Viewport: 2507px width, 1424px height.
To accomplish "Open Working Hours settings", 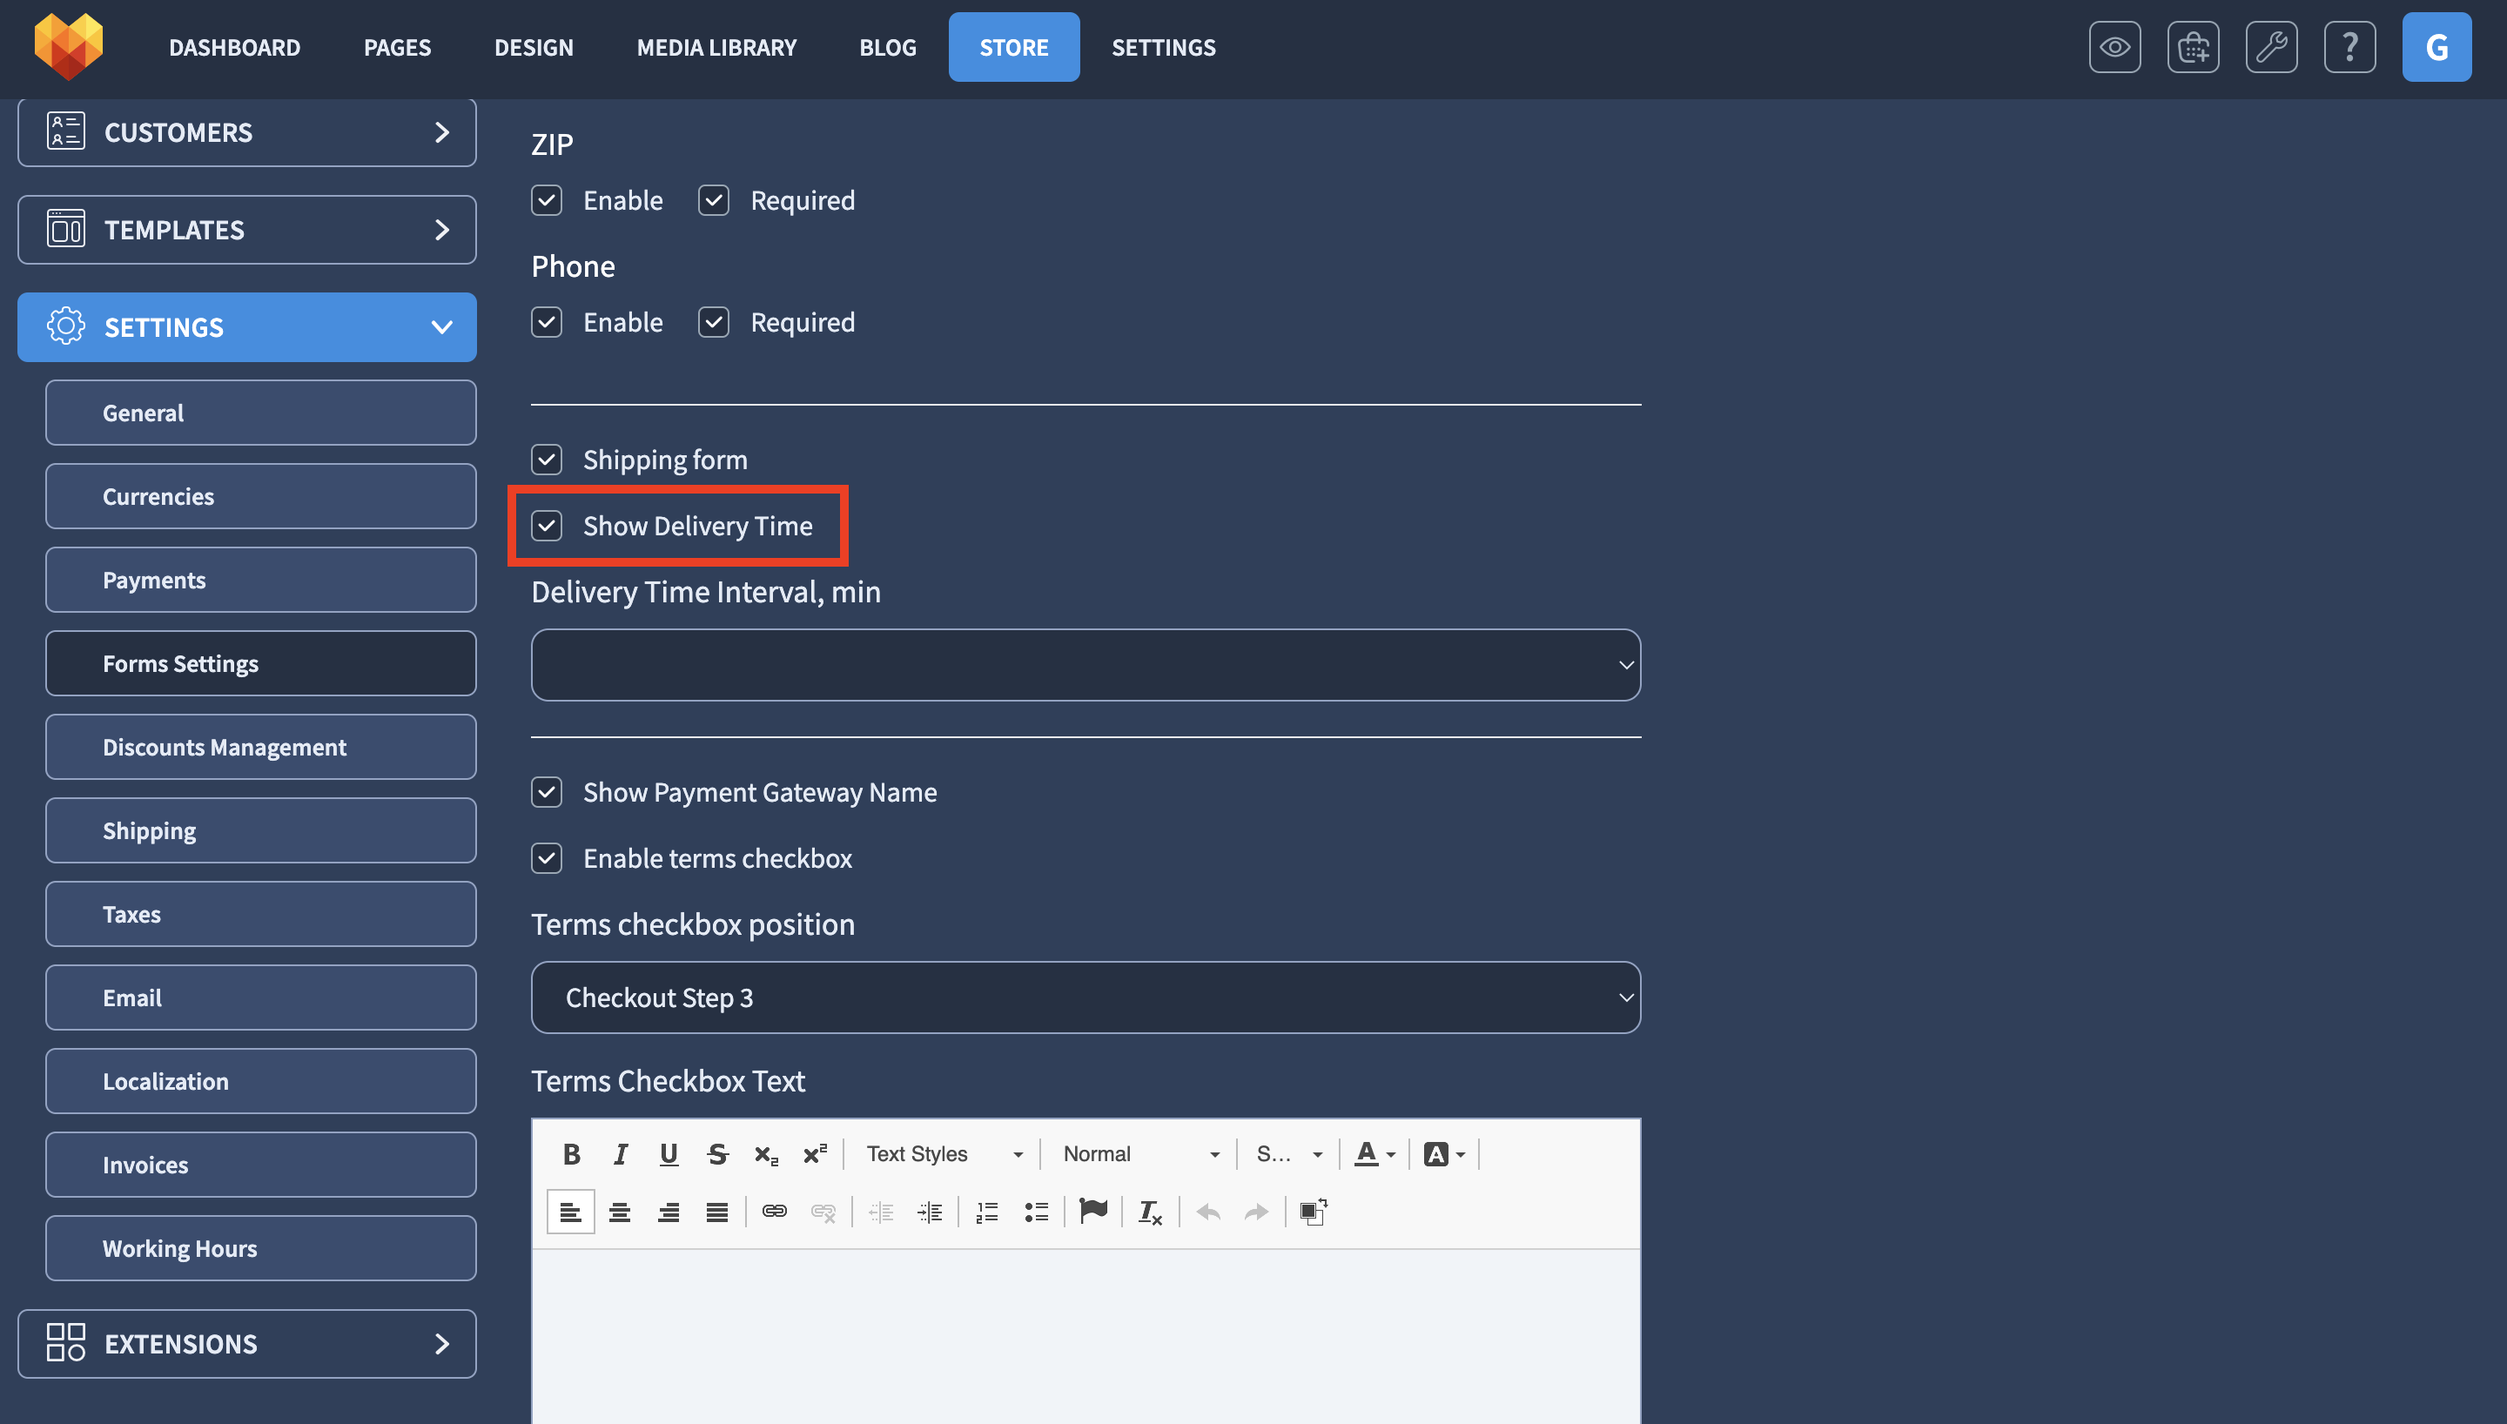I will click(260, 1249).
